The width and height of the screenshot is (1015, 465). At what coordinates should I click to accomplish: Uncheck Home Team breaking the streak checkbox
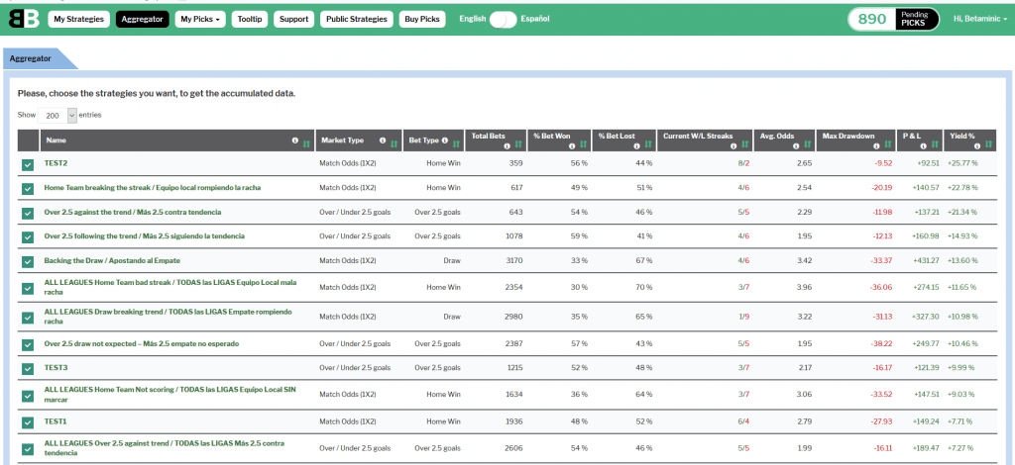click(27, 189)
